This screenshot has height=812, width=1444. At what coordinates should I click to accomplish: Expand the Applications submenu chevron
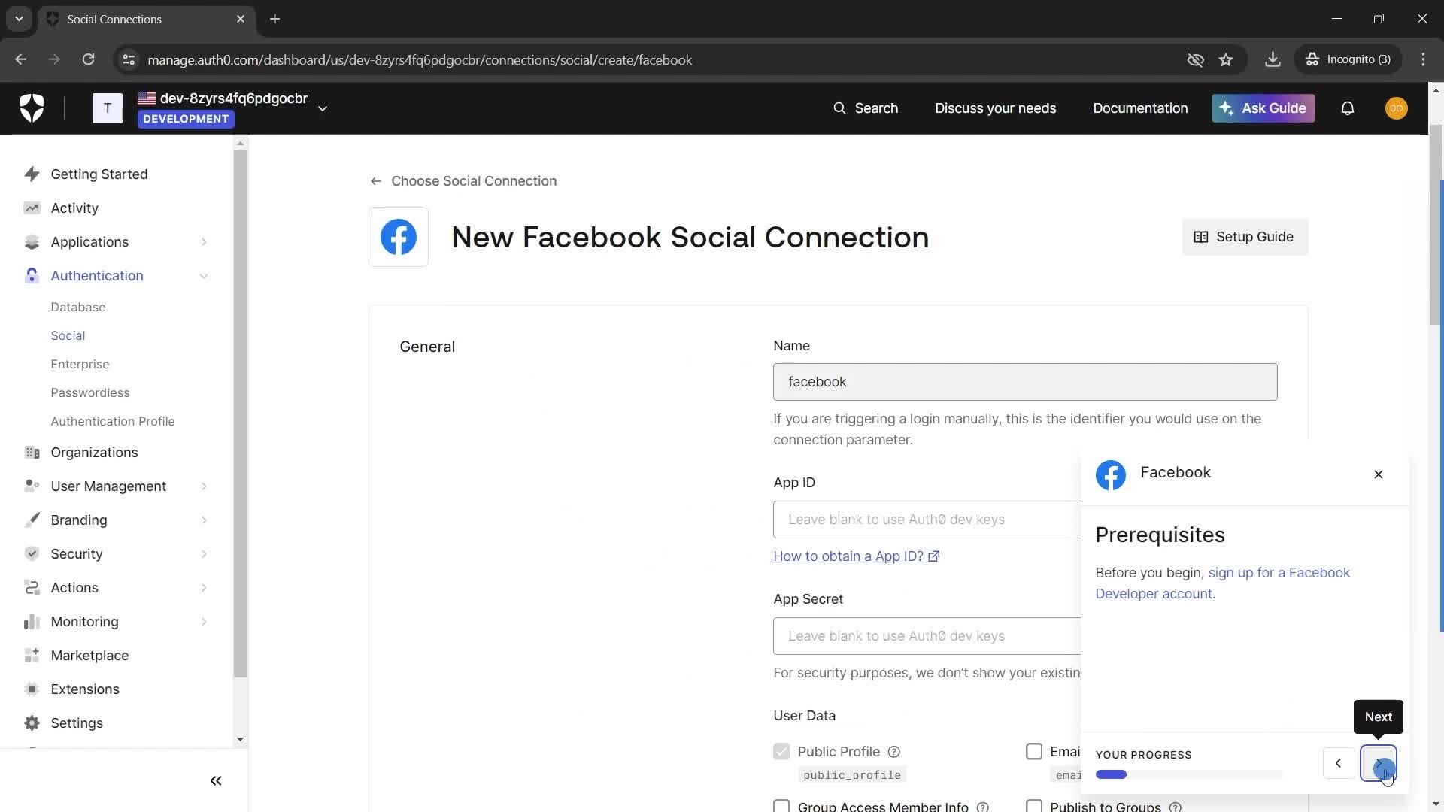click(204, 242)
